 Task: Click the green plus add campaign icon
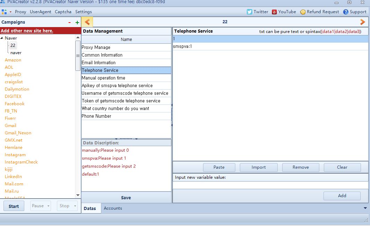pos(77,23)
